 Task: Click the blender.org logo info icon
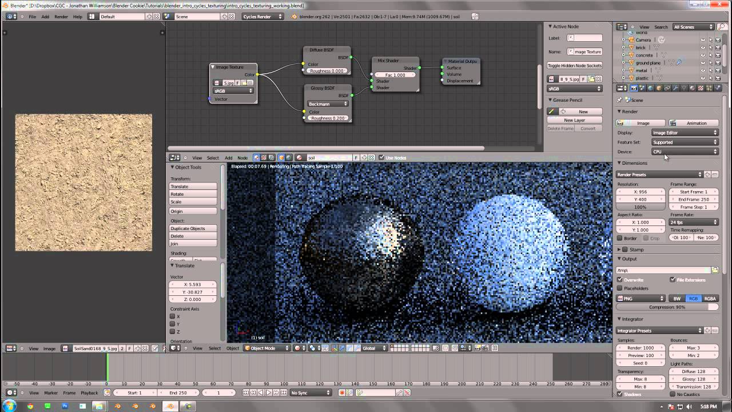click(295, 17)
